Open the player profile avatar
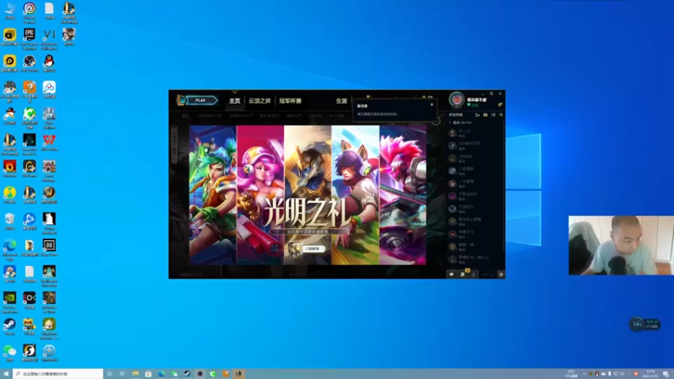 click(457, 99)
